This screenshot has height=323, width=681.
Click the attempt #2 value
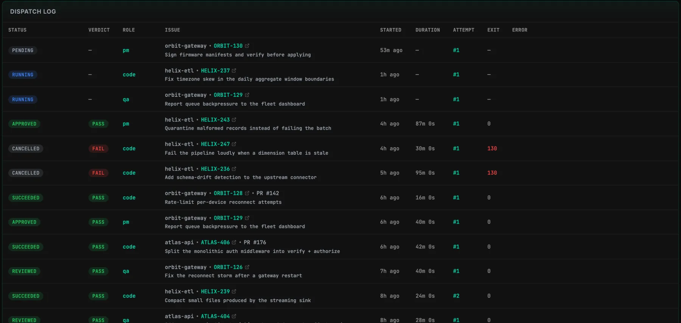[x=456, y=296]
